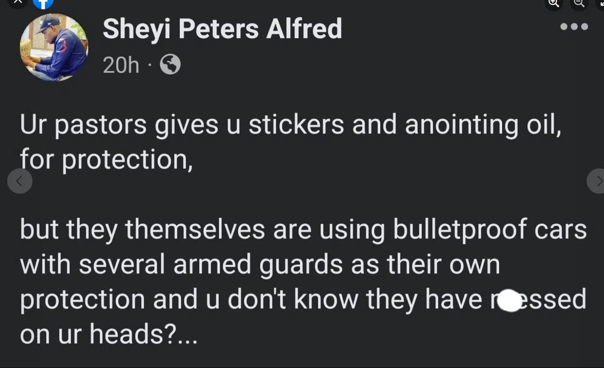Screen dimensions: 604x368
Task: Click the Facebook logo icon
Action: [43, 3]
